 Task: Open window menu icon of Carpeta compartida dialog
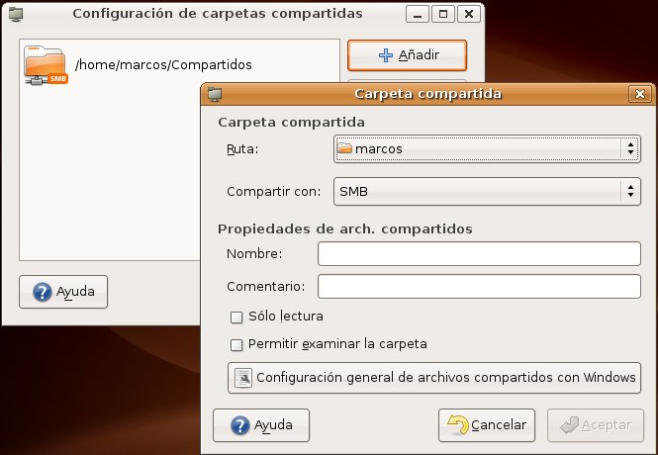tap(214, 95)
